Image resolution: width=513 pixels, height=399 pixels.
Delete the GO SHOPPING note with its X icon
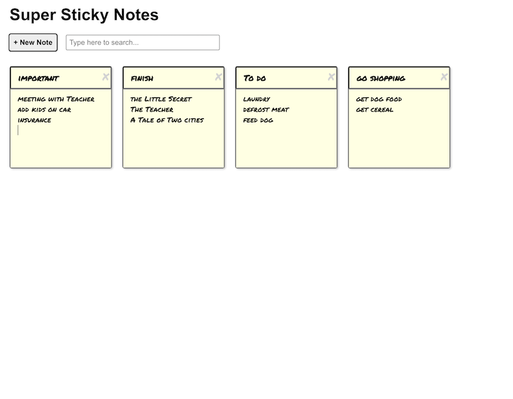pos(444,76)
